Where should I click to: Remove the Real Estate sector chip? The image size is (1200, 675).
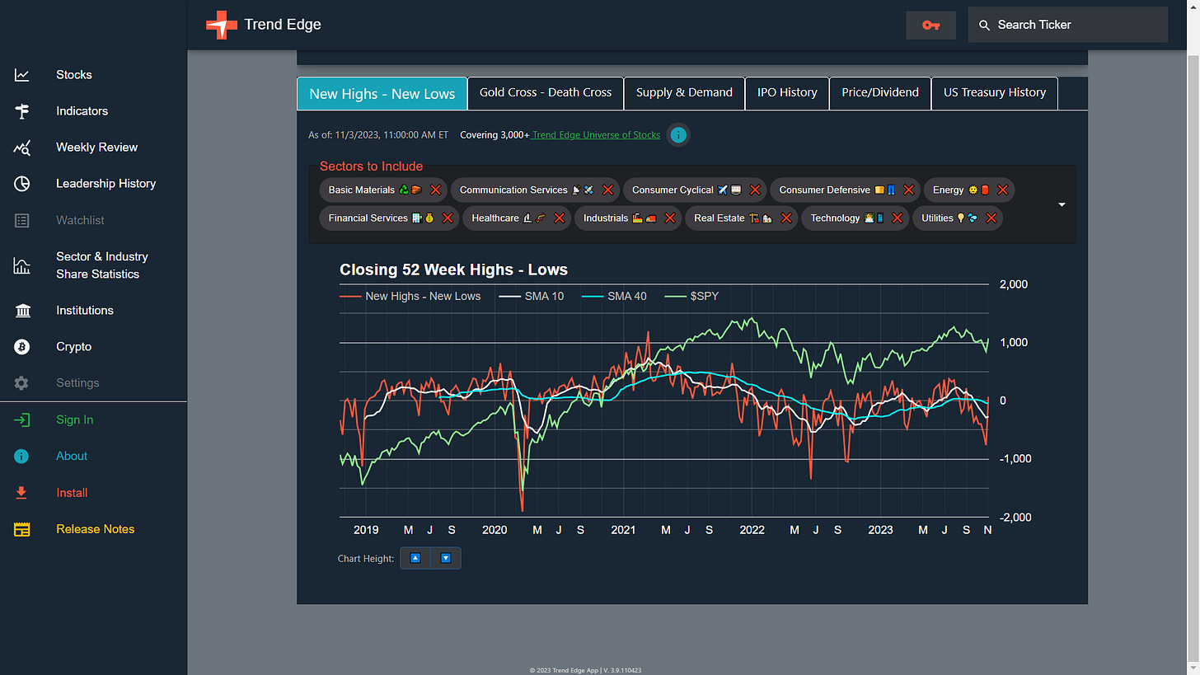click(785, 218)
